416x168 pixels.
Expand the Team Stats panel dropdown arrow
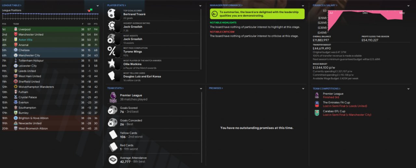[200, 88]
